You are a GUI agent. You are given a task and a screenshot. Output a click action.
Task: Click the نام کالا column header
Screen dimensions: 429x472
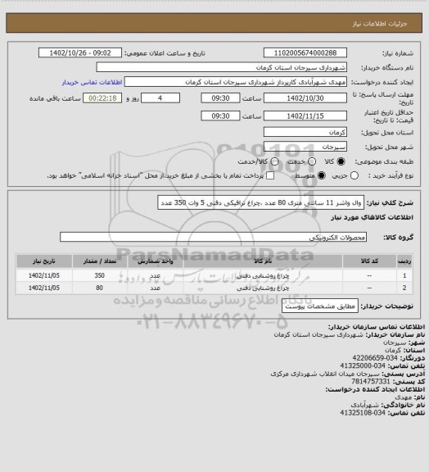coord(263,261)
